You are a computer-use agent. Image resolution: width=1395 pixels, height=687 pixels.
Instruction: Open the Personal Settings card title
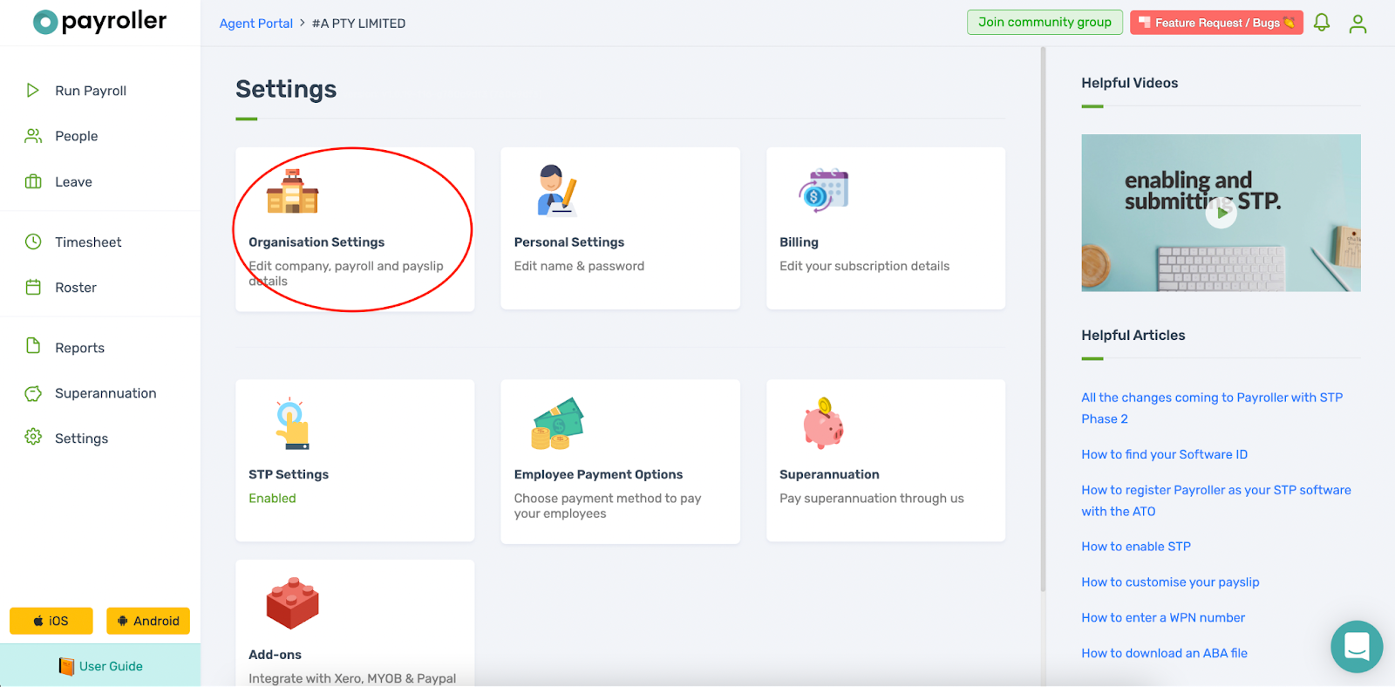click(569, 242)
